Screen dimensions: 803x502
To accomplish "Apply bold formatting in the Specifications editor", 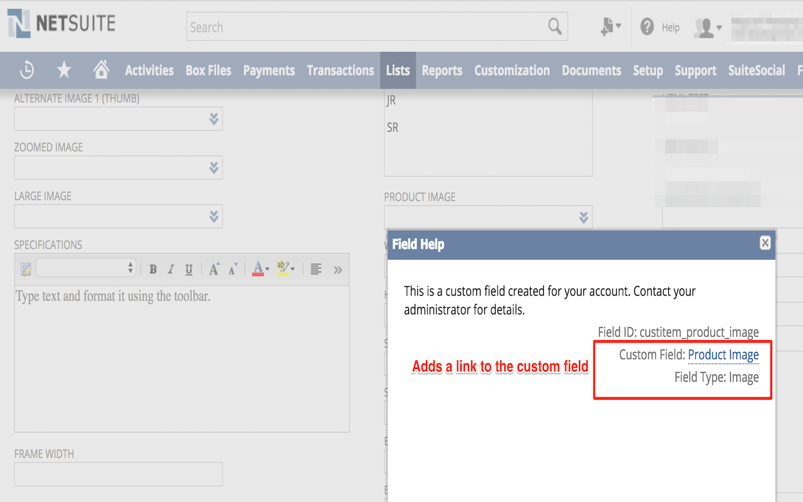I will 152,269.
